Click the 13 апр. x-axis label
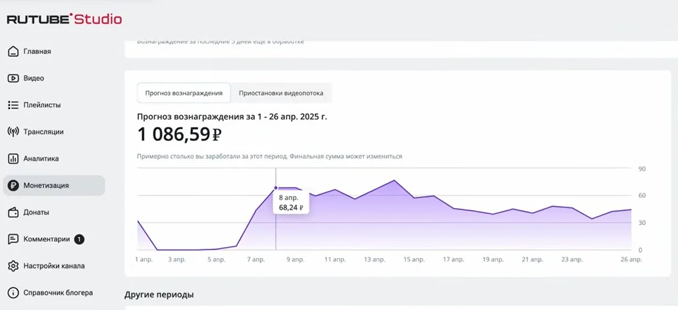Image resolution: width=678 pixels, height=310 pixels. coord(375,260)
